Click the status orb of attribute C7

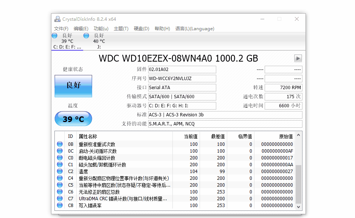[60, 199]
